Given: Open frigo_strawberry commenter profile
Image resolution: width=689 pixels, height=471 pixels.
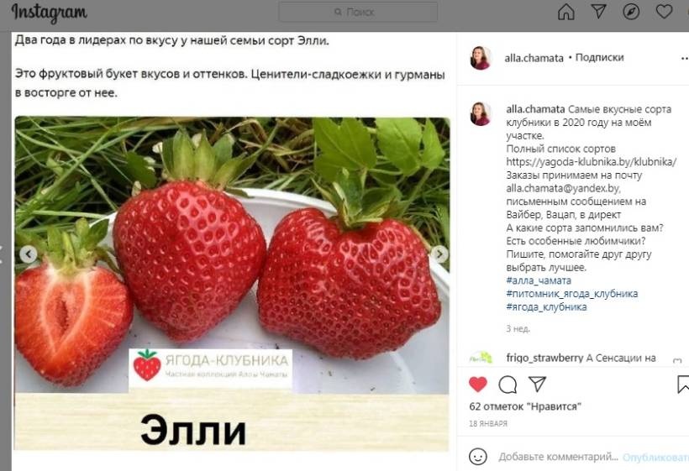Looking at the screenshot, I should point(544,358).
